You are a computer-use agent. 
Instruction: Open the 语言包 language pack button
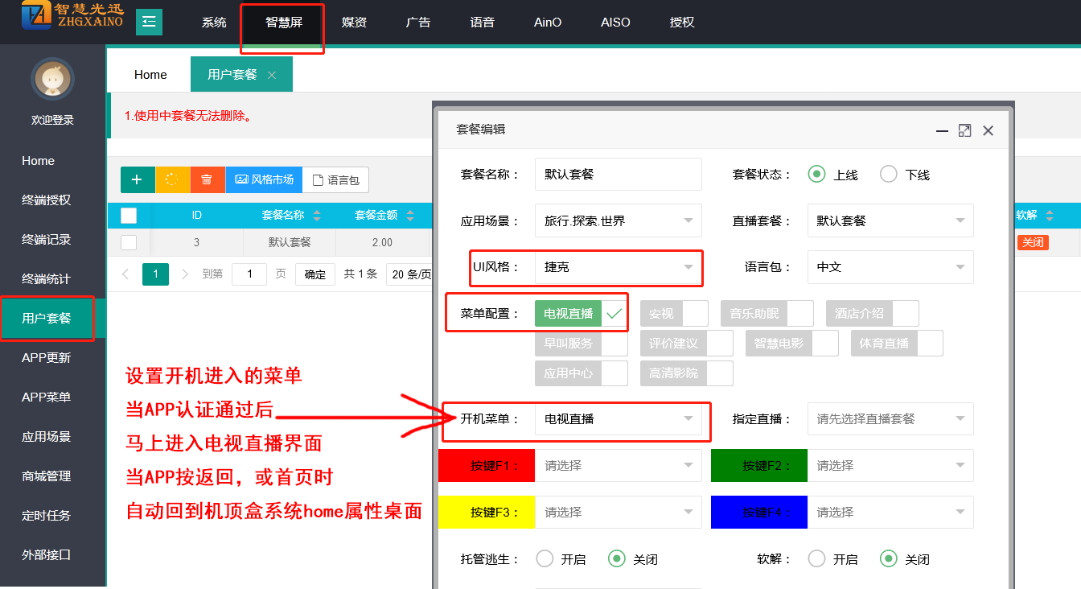coord(335,180)
